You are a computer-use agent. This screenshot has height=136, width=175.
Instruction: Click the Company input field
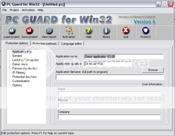(109, 117)
